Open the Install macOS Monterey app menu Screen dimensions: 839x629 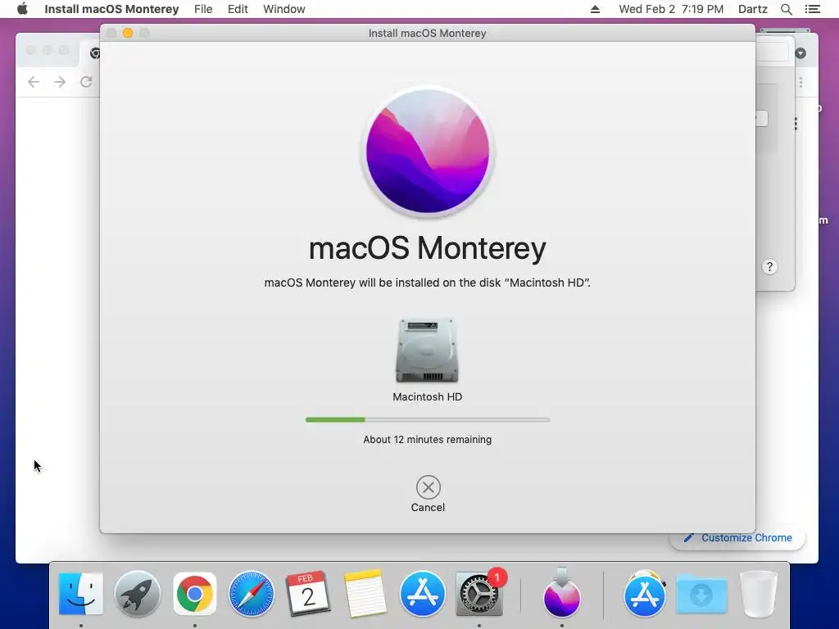111,9
